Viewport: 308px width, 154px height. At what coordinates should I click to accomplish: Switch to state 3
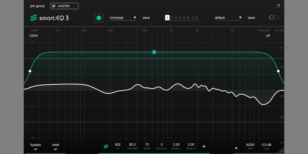click(176, 18)
